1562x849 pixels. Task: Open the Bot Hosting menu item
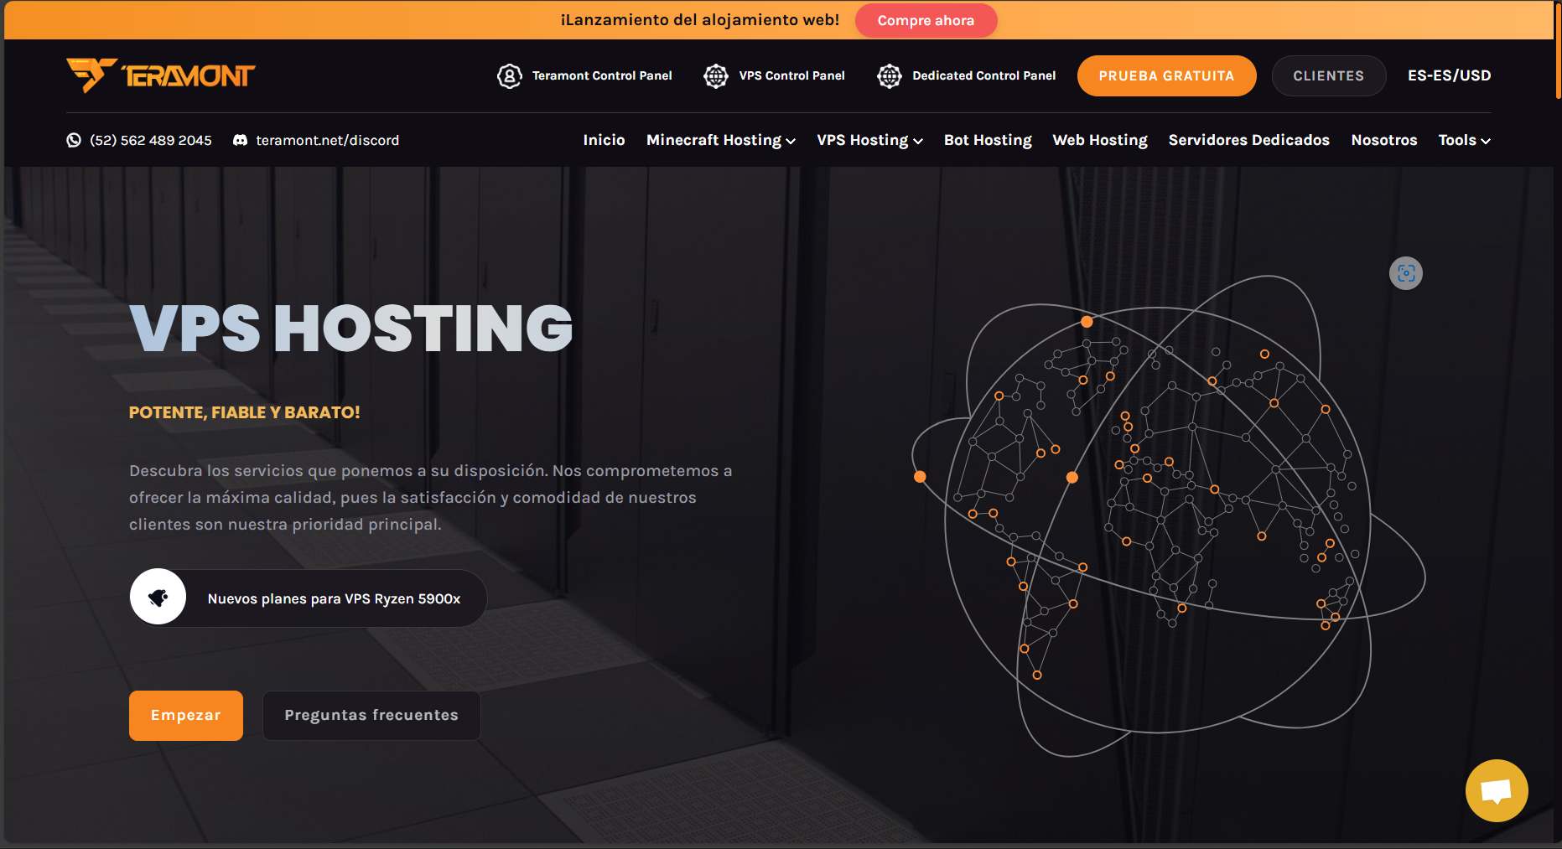988,140
